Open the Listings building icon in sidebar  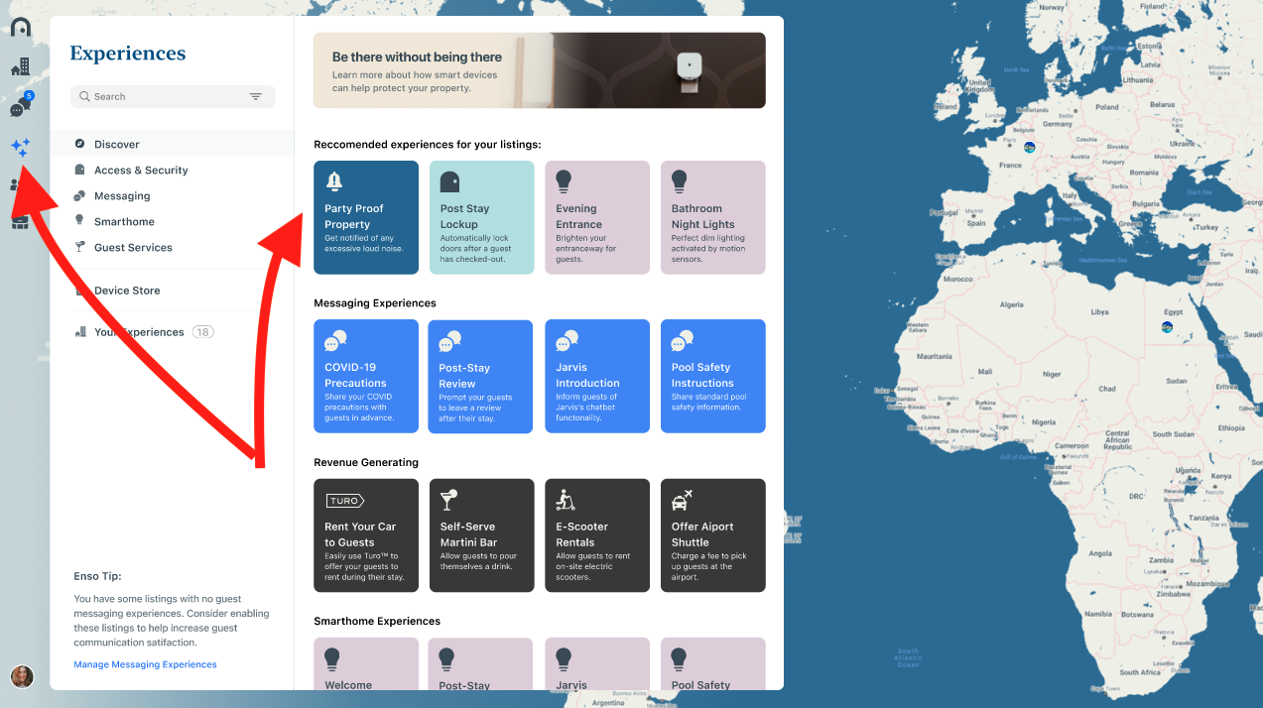click(20, 67)
